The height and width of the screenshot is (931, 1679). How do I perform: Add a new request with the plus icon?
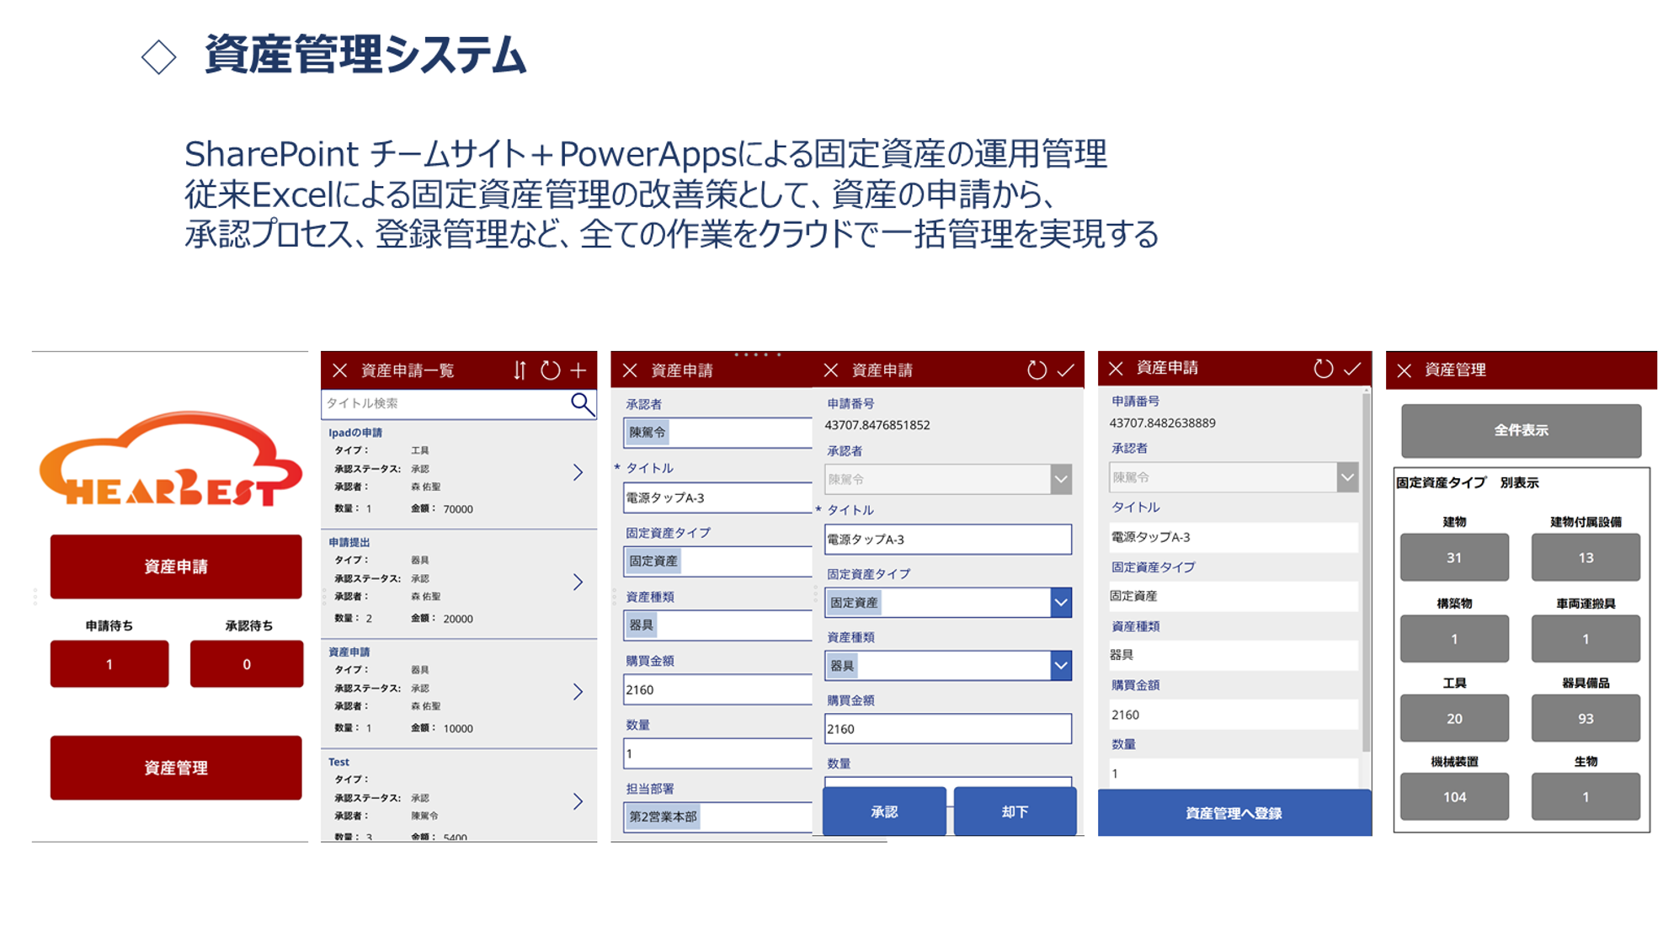tap(578, 370)
